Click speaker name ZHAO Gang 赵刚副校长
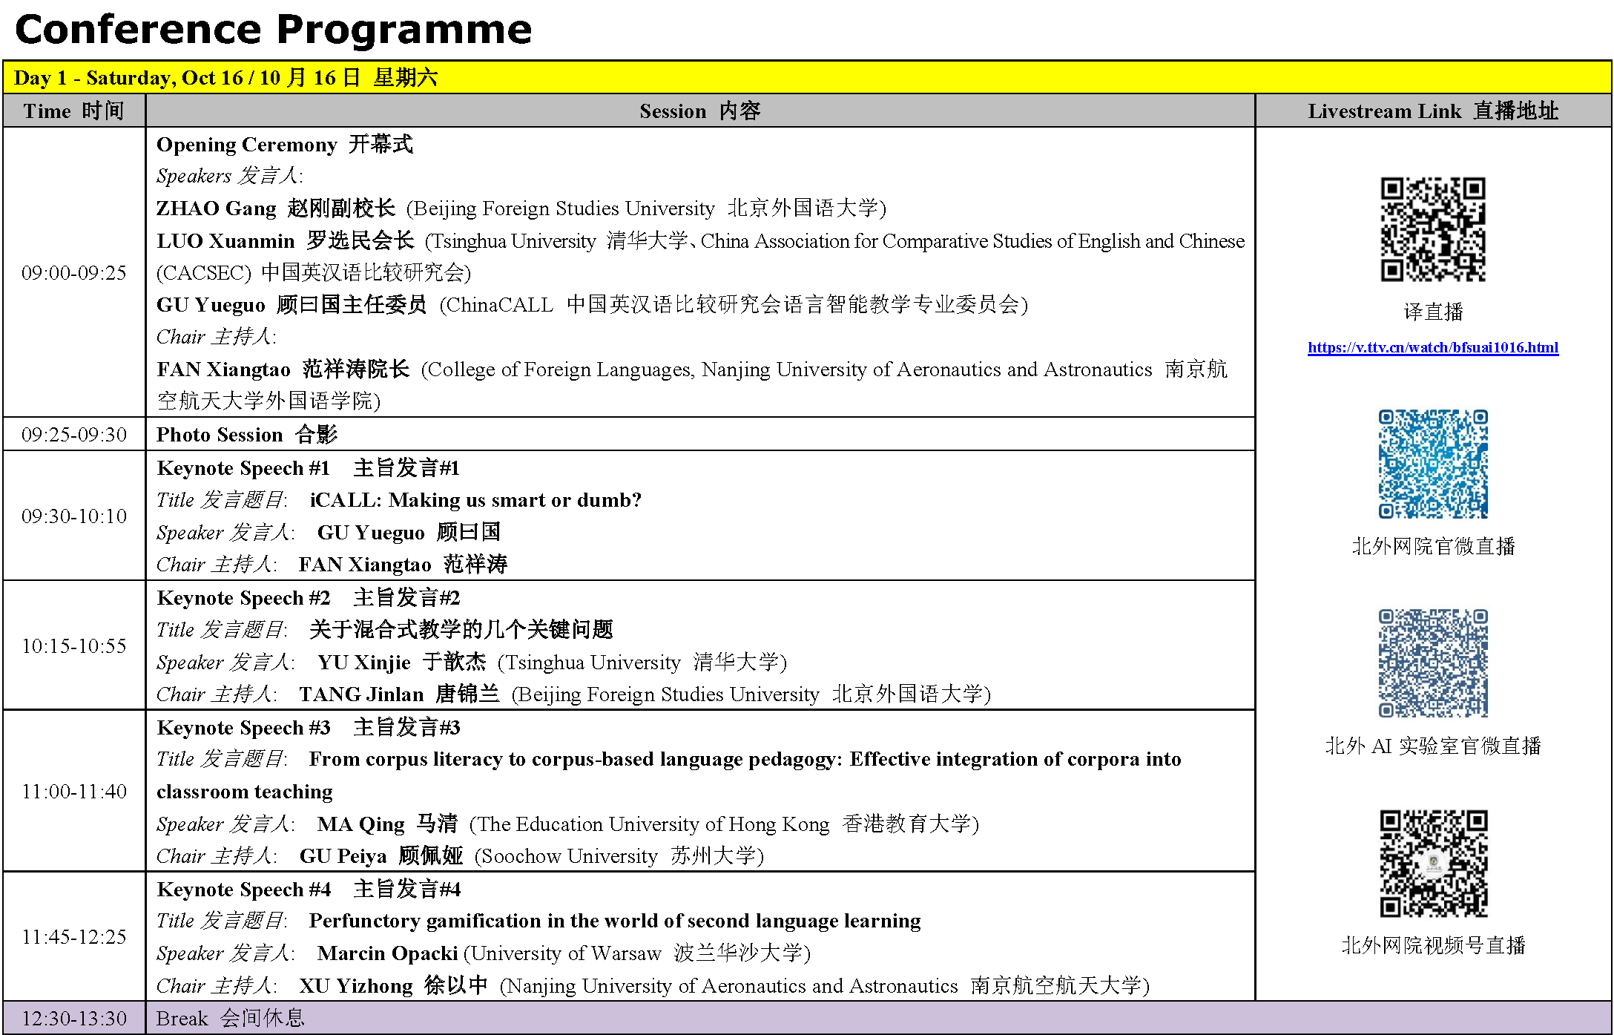 click(x=276, y=208)
